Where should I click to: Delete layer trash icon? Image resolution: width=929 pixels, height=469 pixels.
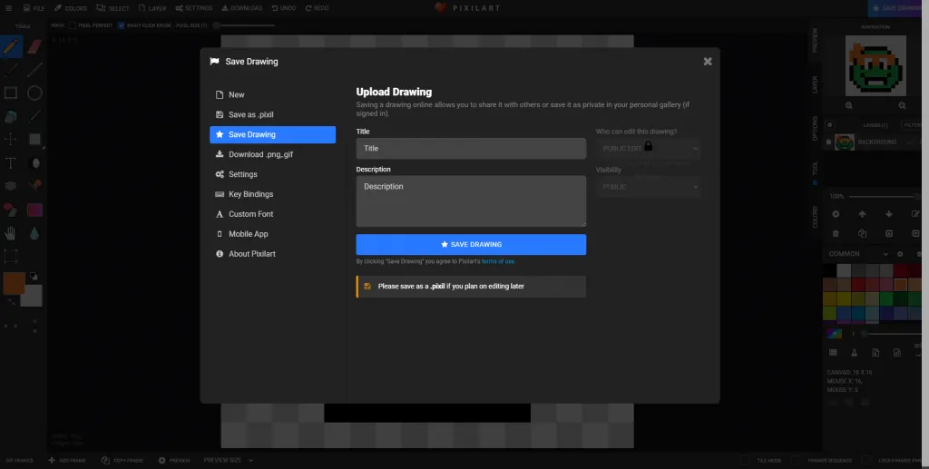tap(836, 233)
